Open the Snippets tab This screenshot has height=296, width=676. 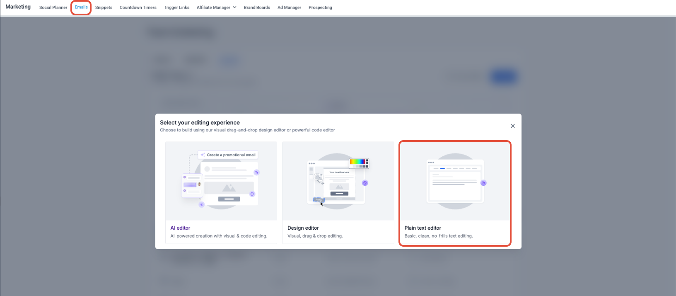104,7
